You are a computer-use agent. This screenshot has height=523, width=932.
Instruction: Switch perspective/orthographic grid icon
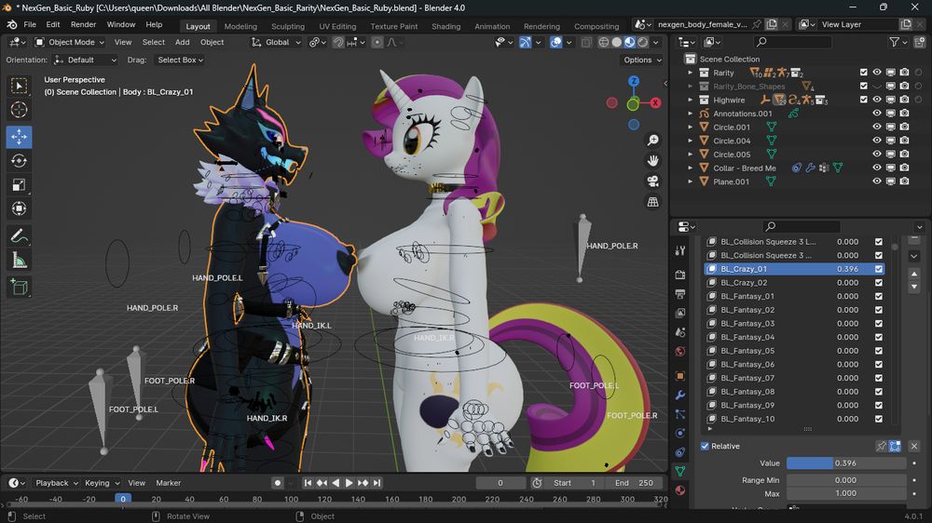(x=652, y=202)
